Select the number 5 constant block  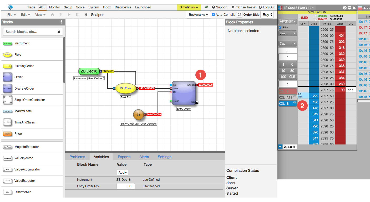point(138,115)
